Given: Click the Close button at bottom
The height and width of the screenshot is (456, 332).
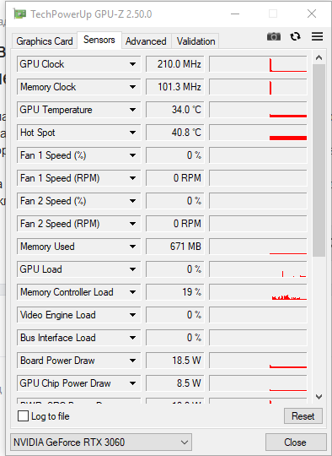Looking at the screenshot, I should (x=296, y=442).
